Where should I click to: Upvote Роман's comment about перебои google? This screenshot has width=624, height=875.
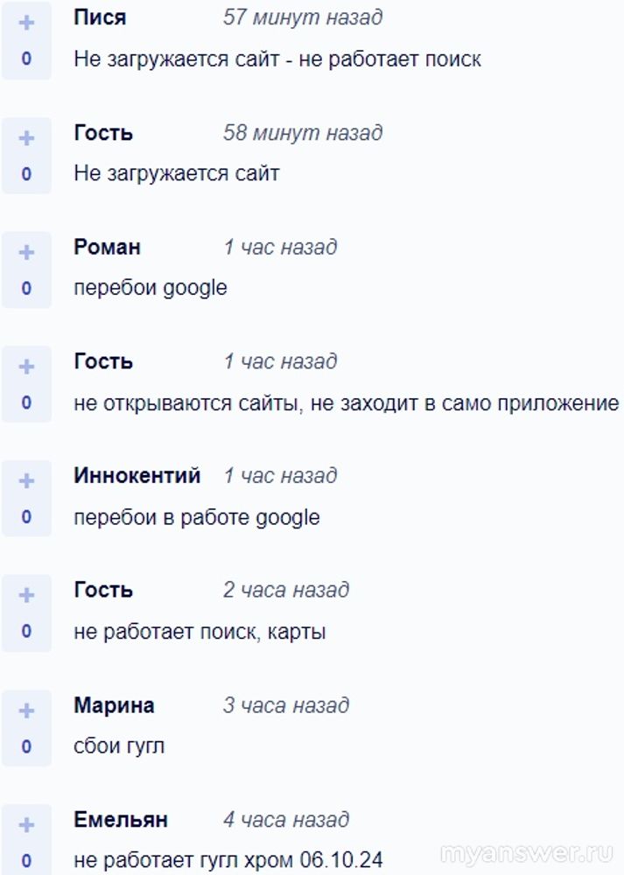tap(26, 253)
